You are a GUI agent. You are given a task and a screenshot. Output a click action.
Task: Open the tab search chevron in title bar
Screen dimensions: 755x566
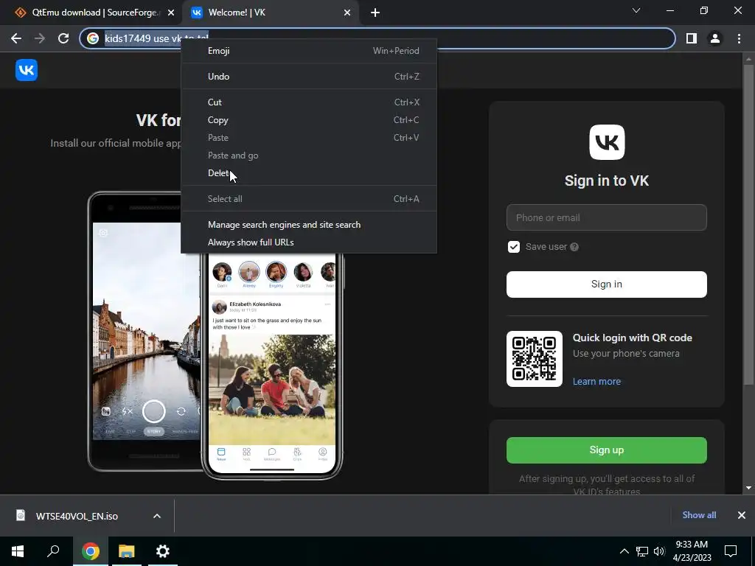(x=636, y=10)
